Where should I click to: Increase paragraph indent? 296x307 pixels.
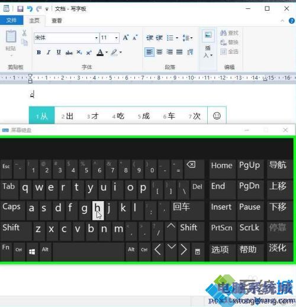coord(159,37)
